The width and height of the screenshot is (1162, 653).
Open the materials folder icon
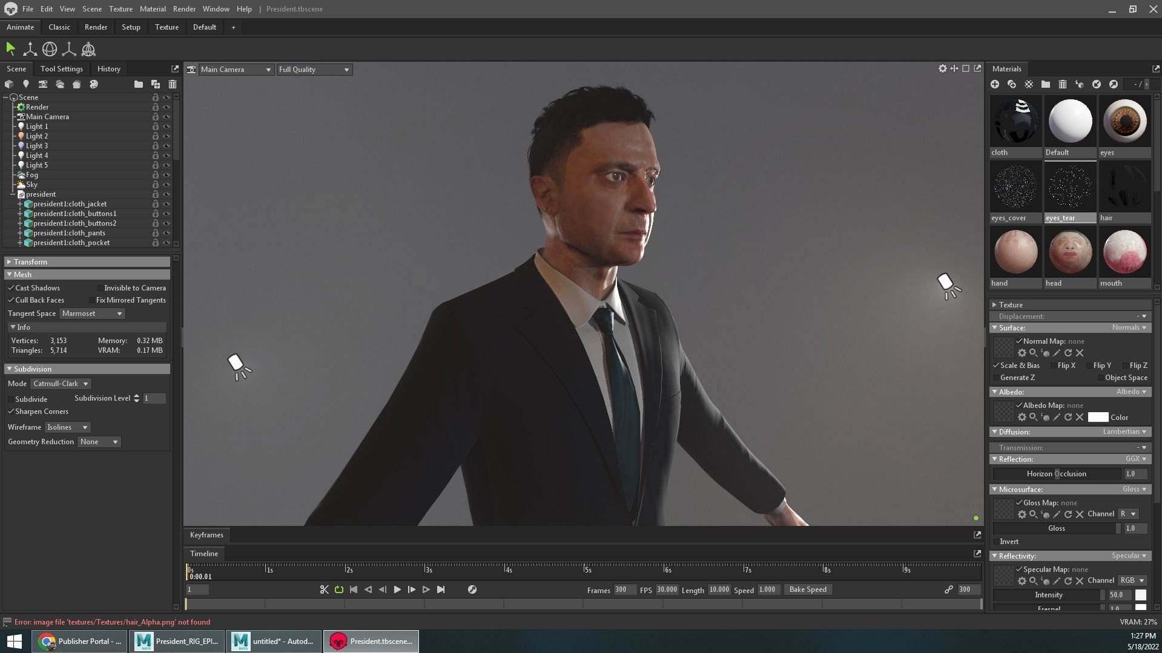(x=1046, y=84)
